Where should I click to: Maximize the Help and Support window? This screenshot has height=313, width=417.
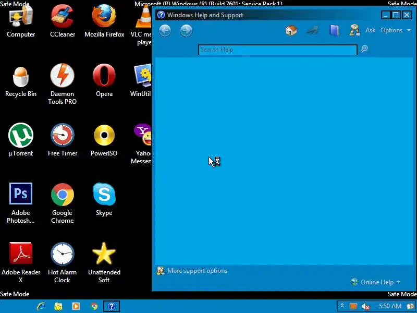tap(396, 15)
